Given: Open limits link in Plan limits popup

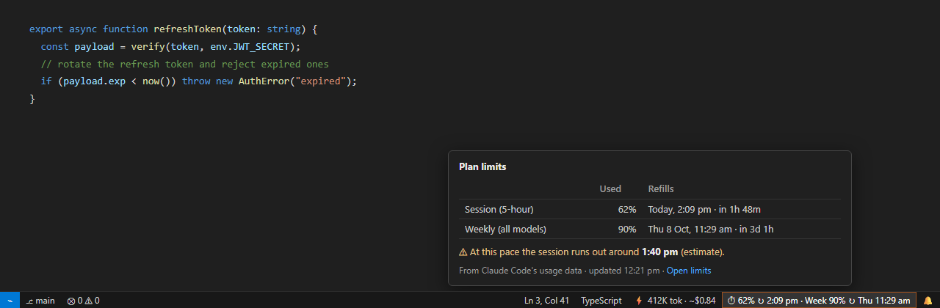Looking at the screenshot, I should coord(689,271).
